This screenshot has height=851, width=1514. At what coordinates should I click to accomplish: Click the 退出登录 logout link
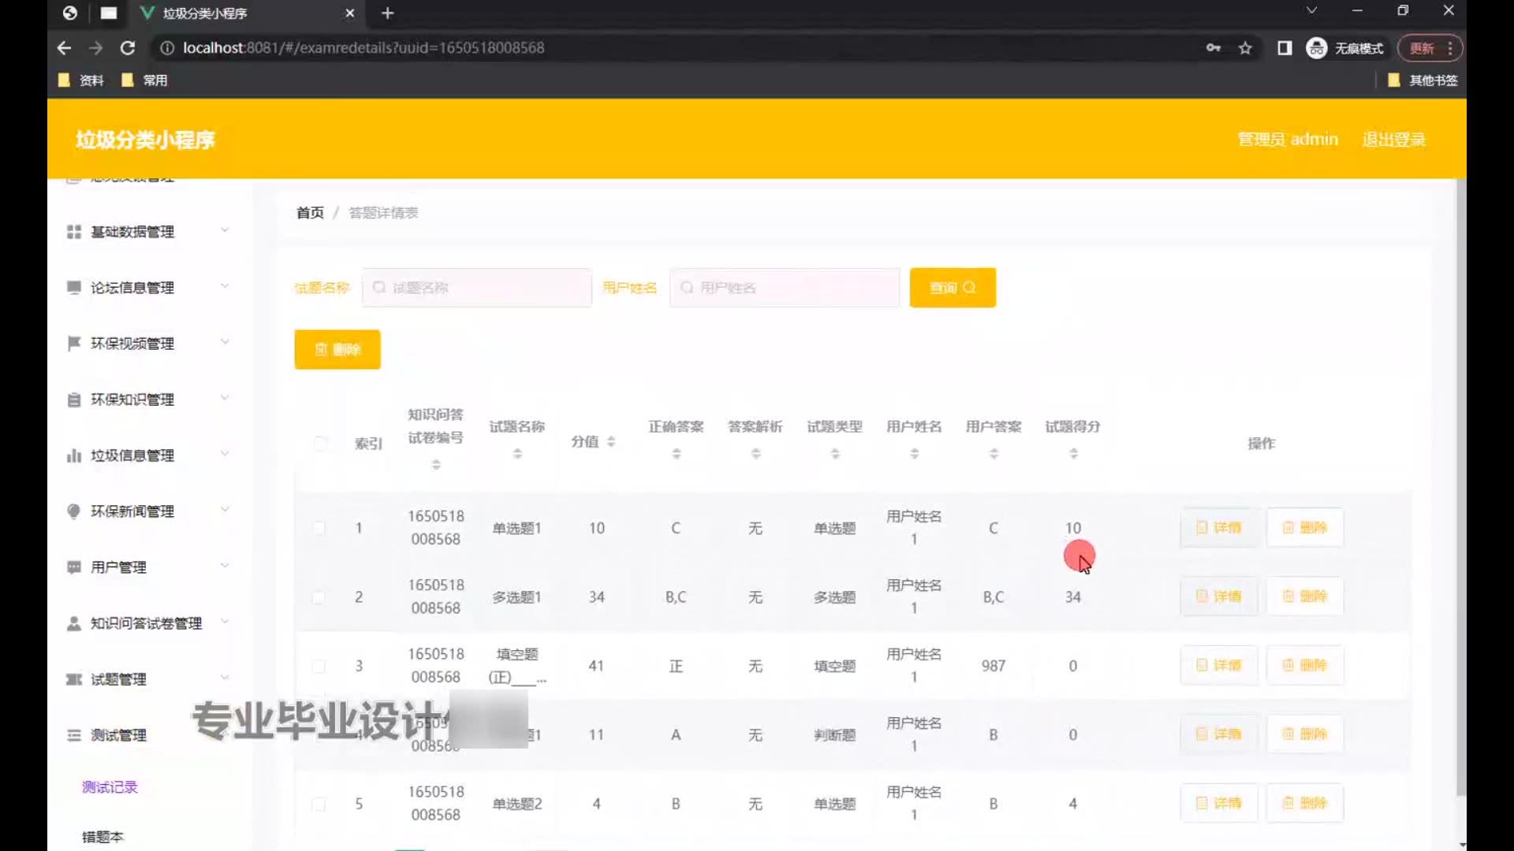pyautogui.click(x=1393, y=139)
